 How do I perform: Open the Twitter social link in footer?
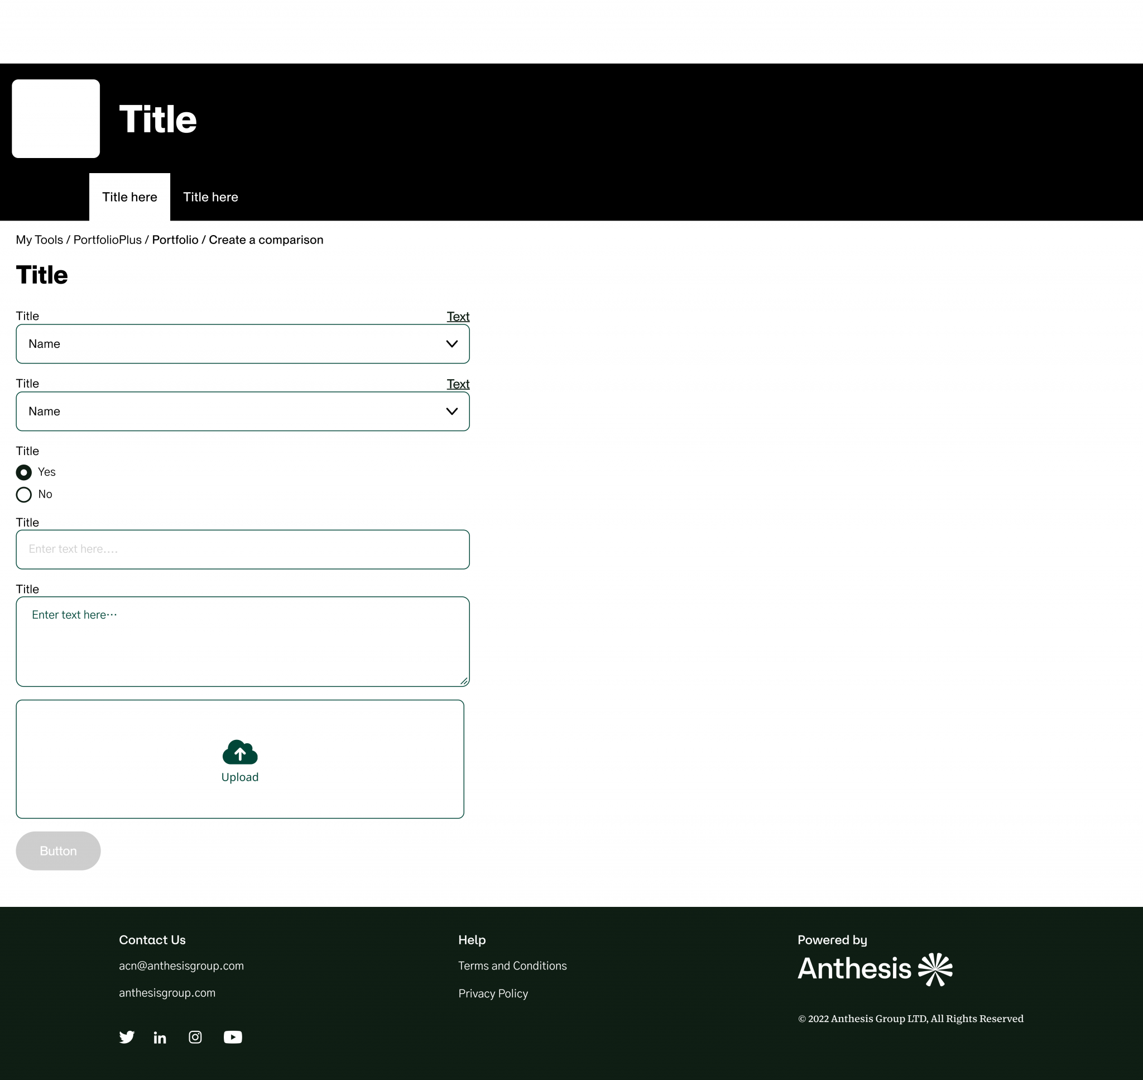tap(127, 1037)
